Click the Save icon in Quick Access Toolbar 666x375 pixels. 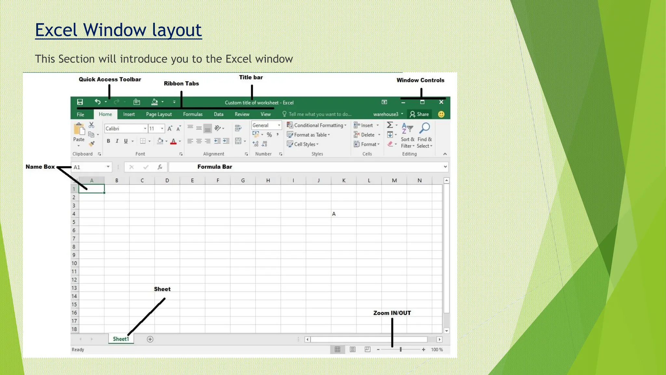[x=80, y=102]
